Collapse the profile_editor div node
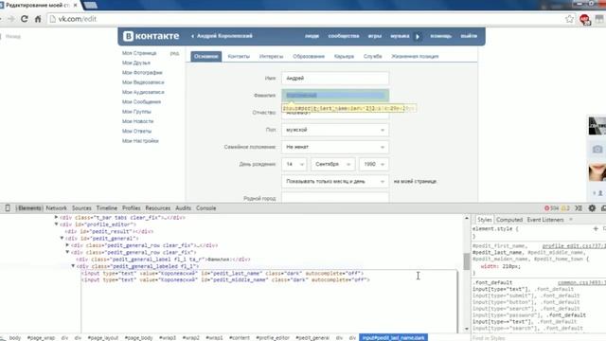Image resolution: width=606 pixels, height=341 pixels. 56,224
